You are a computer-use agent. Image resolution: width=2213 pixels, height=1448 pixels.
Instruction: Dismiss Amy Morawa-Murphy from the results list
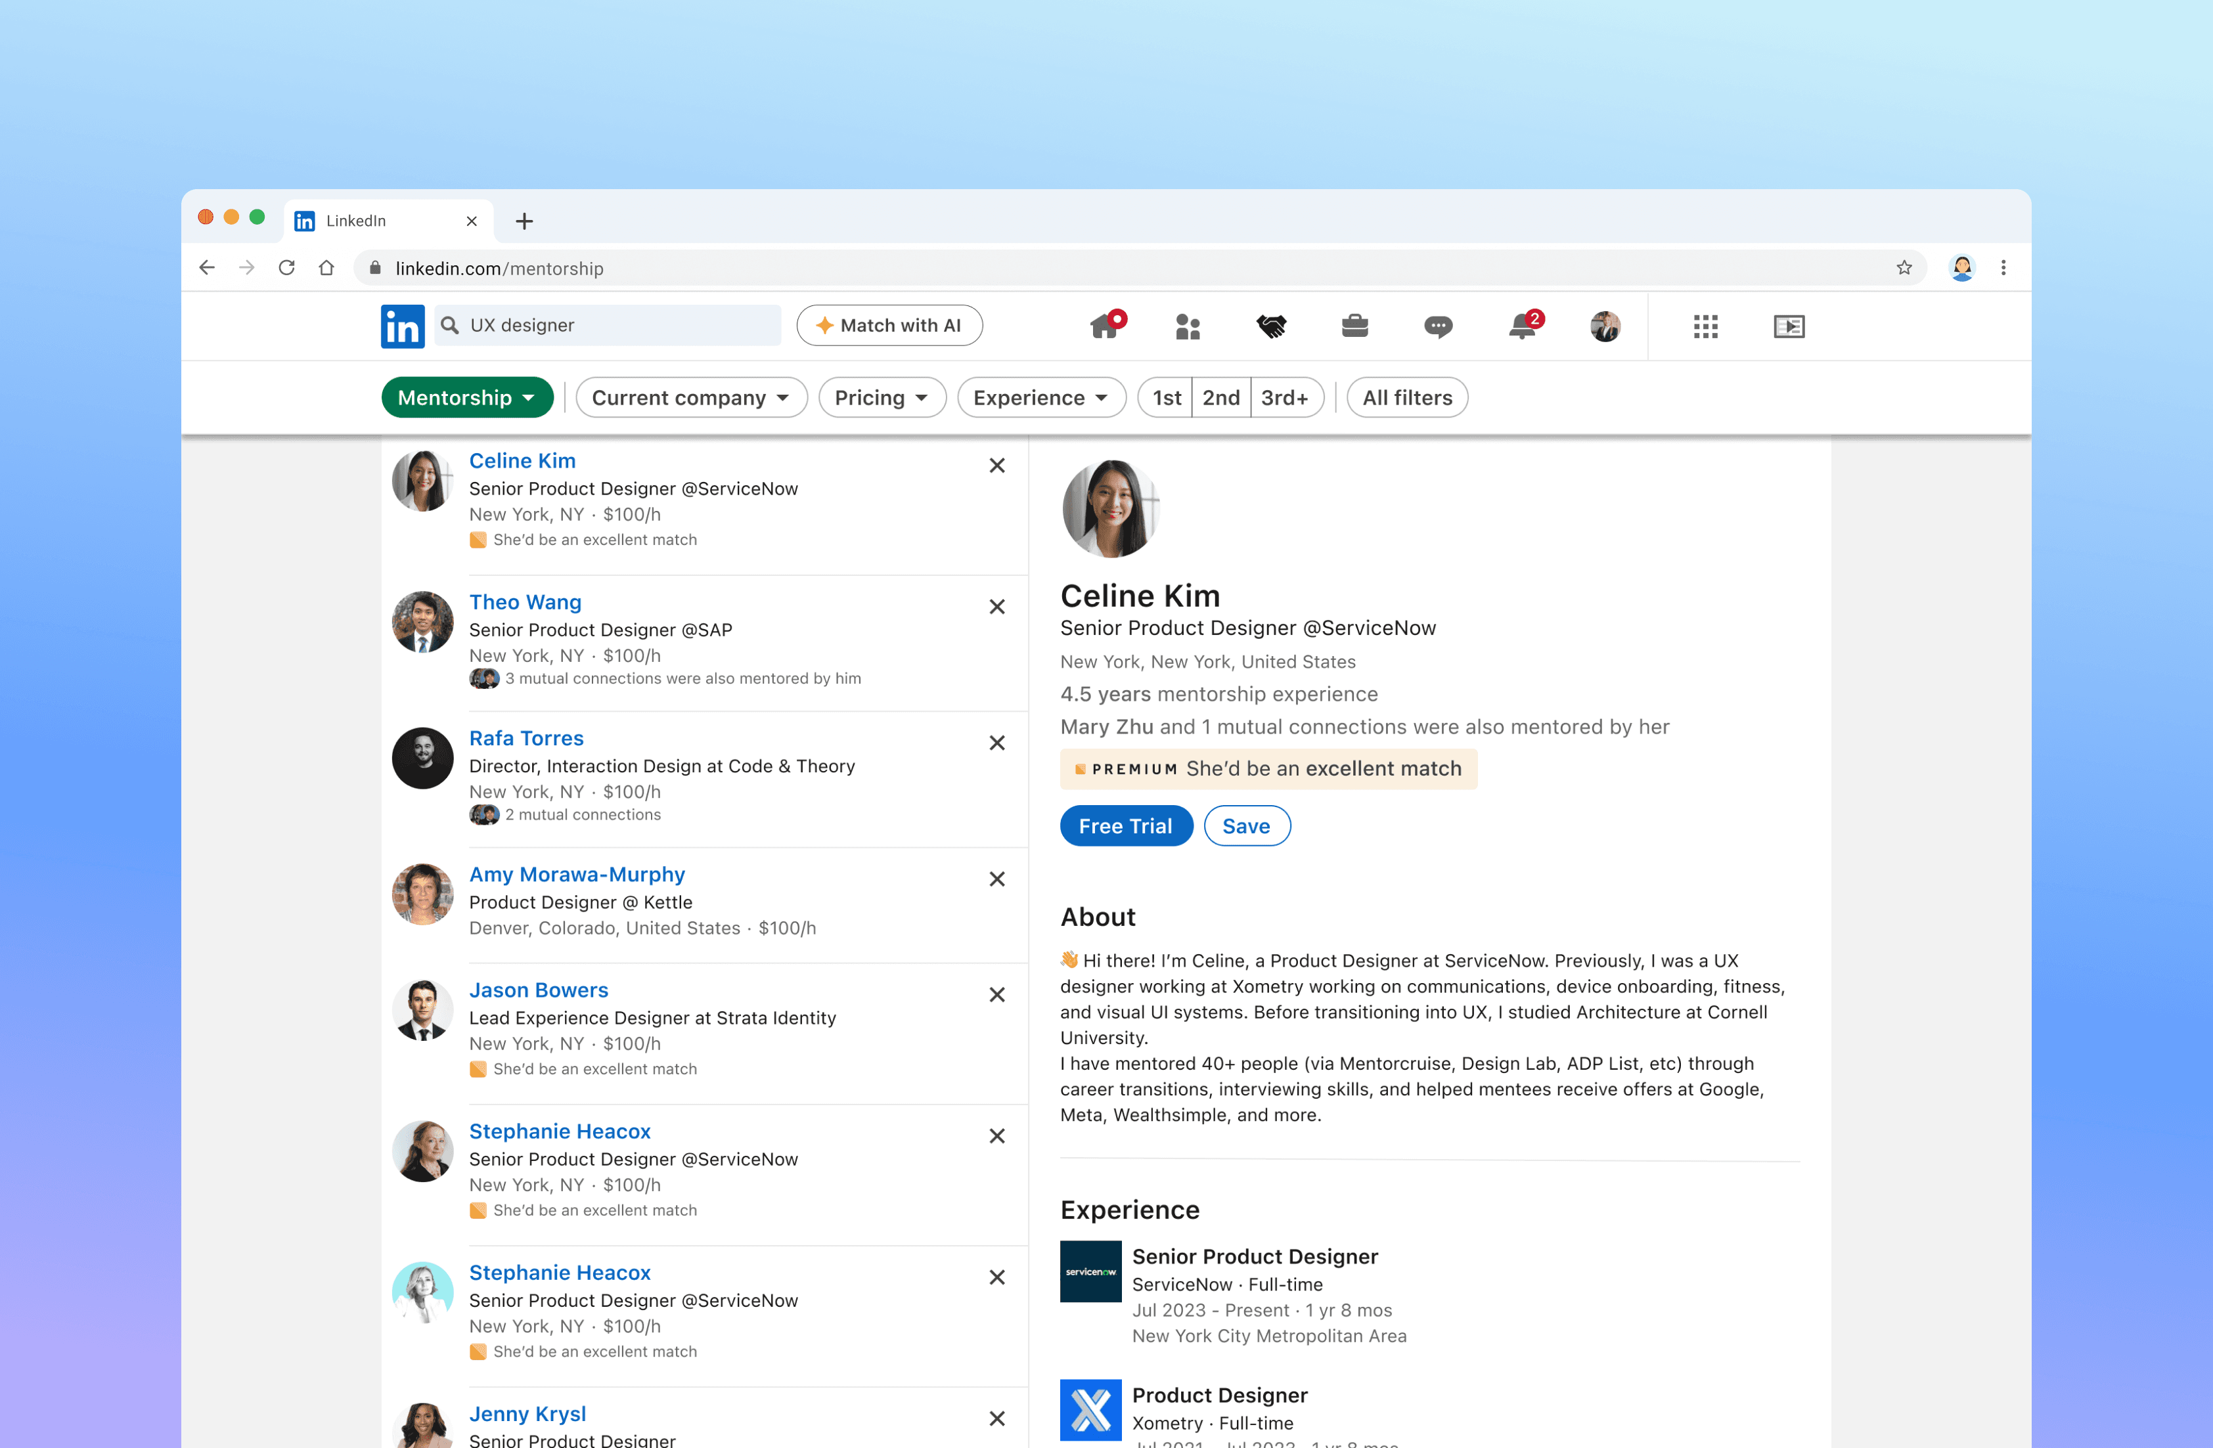coord(996,879)
